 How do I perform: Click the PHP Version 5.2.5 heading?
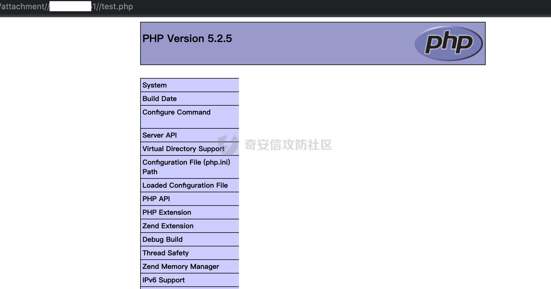(187, 39)
